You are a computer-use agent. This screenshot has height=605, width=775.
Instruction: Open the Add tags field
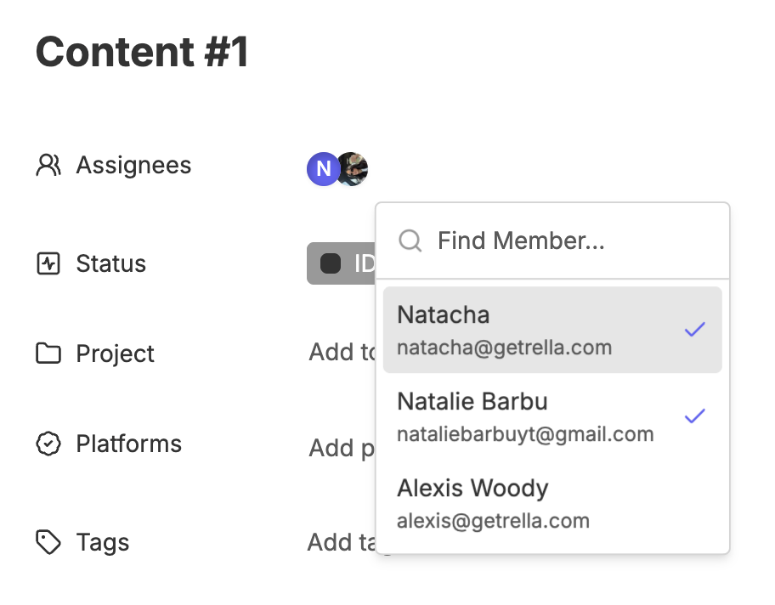tap(342, 542)
